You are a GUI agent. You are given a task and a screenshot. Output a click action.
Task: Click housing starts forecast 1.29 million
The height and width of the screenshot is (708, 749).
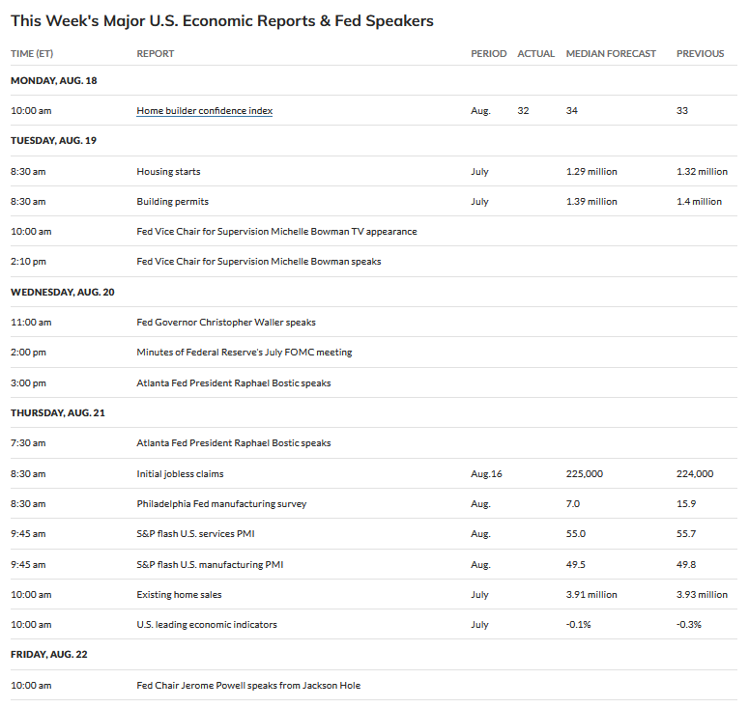pos(591,171)
